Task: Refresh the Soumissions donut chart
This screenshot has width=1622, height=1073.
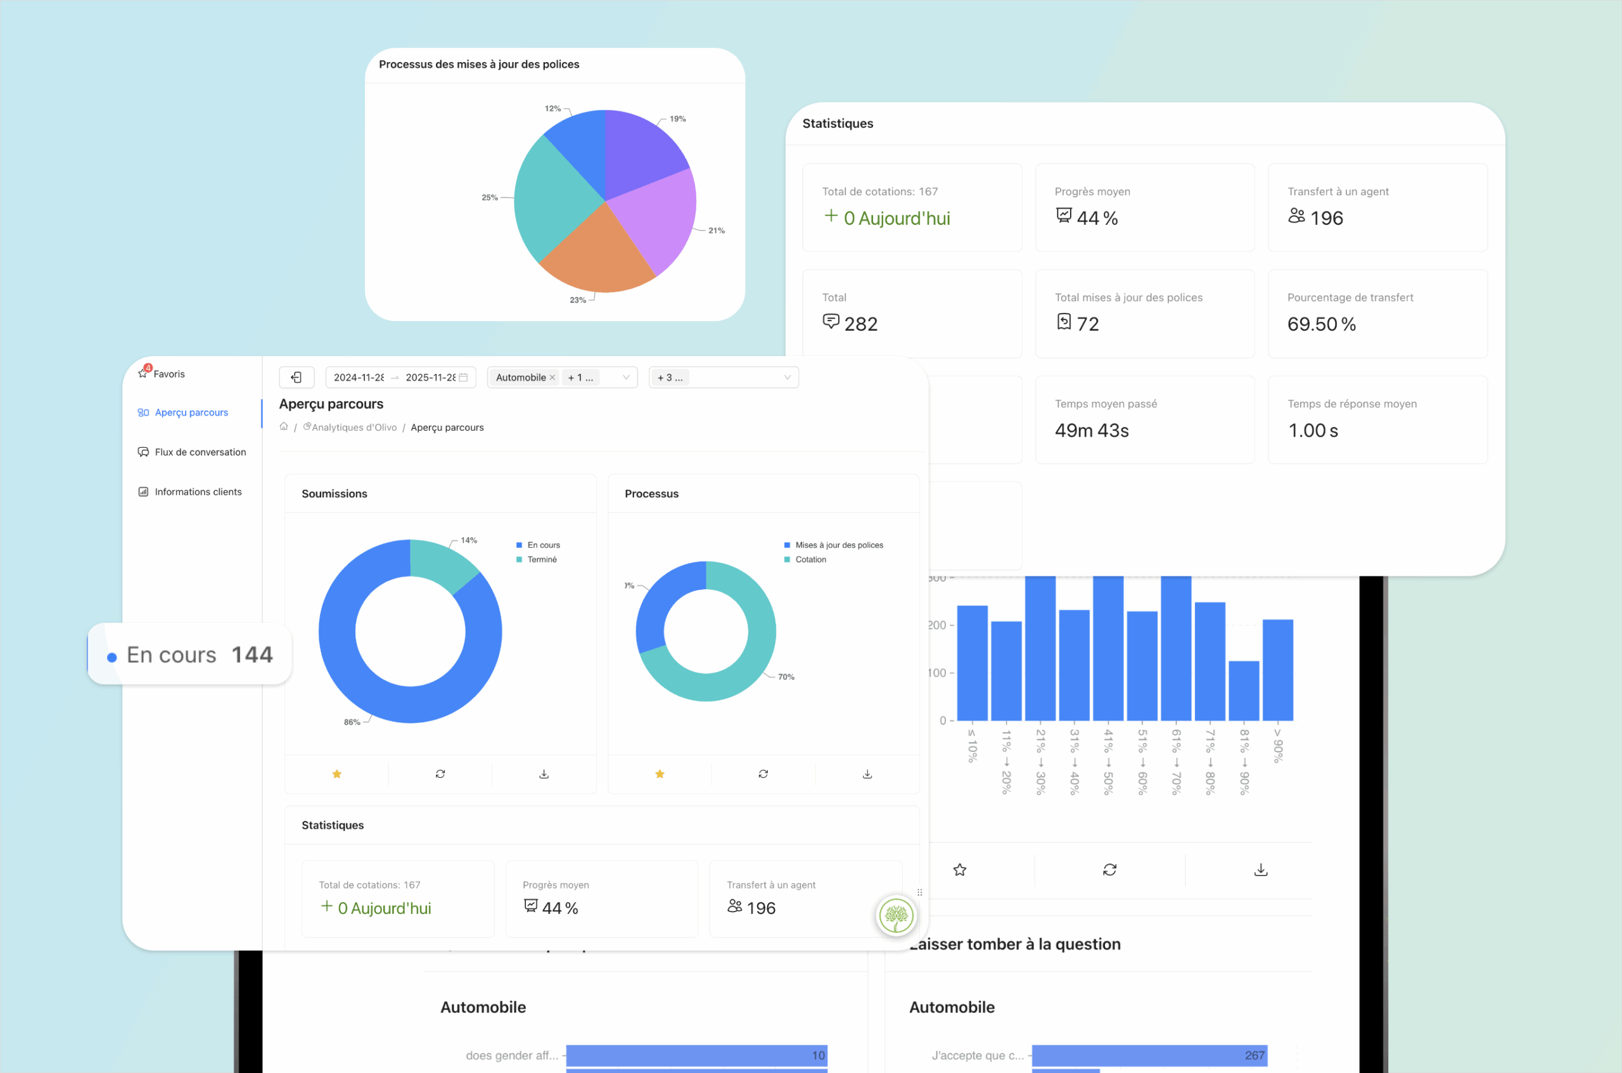Action: pos(440,773)
